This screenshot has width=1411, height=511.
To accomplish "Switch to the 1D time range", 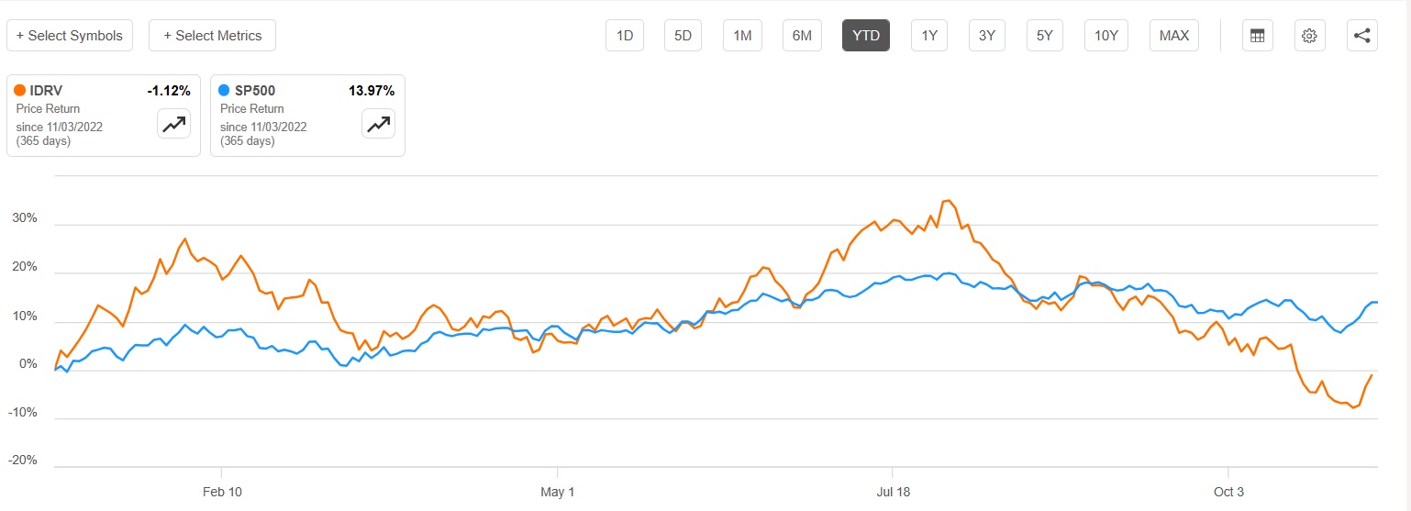I will [625, 36].
